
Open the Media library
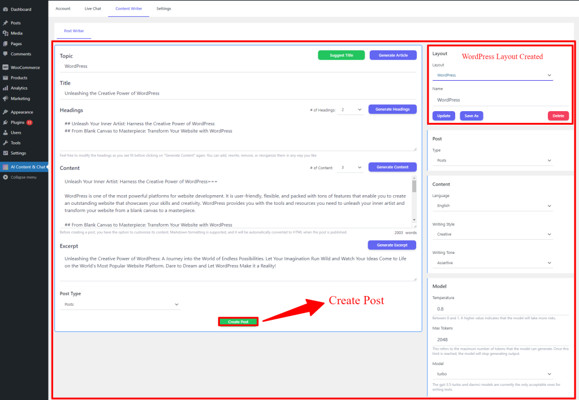[x=17, y=33]
